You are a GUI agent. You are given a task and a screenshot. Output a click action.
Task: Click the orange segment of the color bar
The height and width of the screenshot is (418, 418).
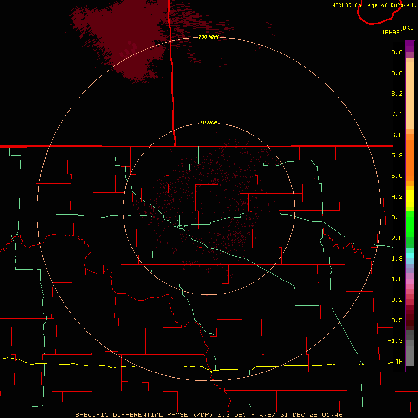tap(410, 161)
